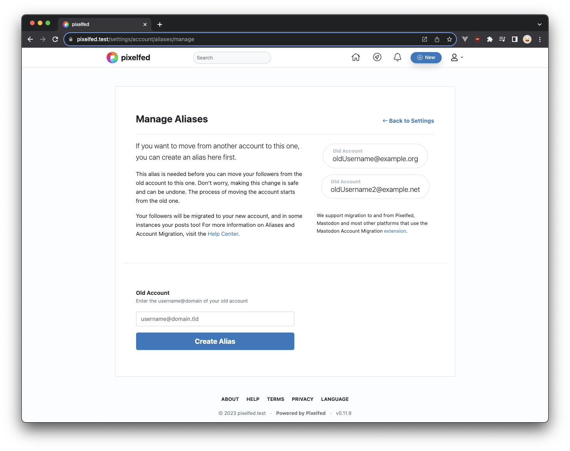The height and width of the screenshot is (451, 570).
Task: Open the Discover compass icon
Action: point(377,57)
